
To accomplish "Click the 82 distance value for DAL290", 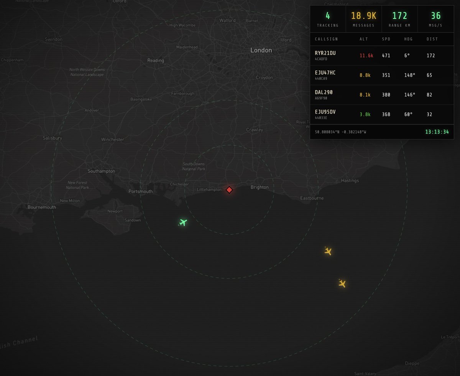I will click(x=429, y=95).
